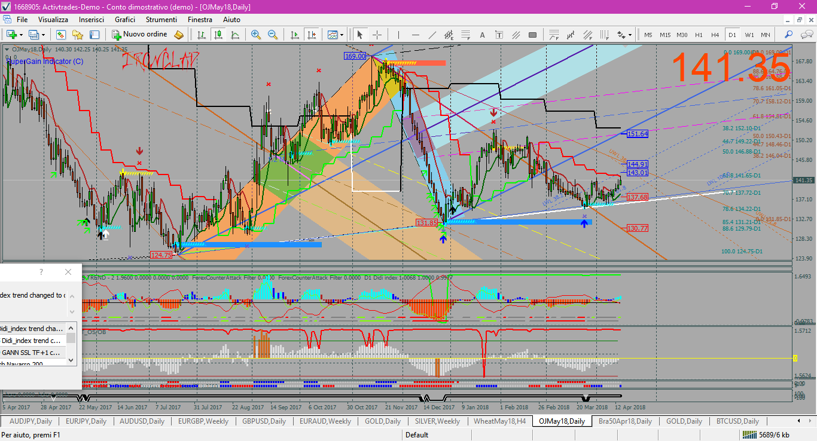
Task: Switch timeframe to H4
Action: click(x=715, y=35)
